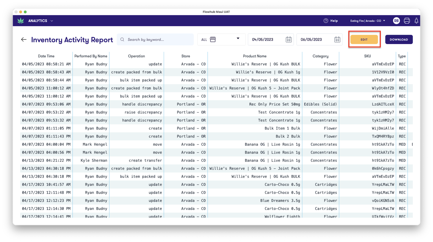The width and height of the screenshot is (433, 242).
Task: Open the Help question mark icon
Action: tap(326, 21)
